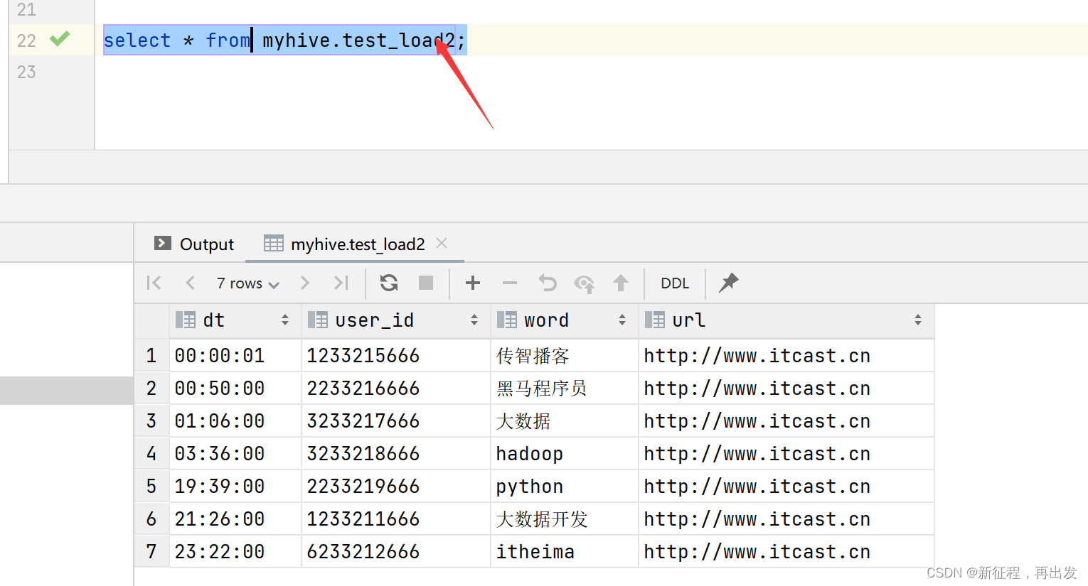This screenshot has width=1088, height=586.
Task: Go to first page of results
Action: click(154, 283)
